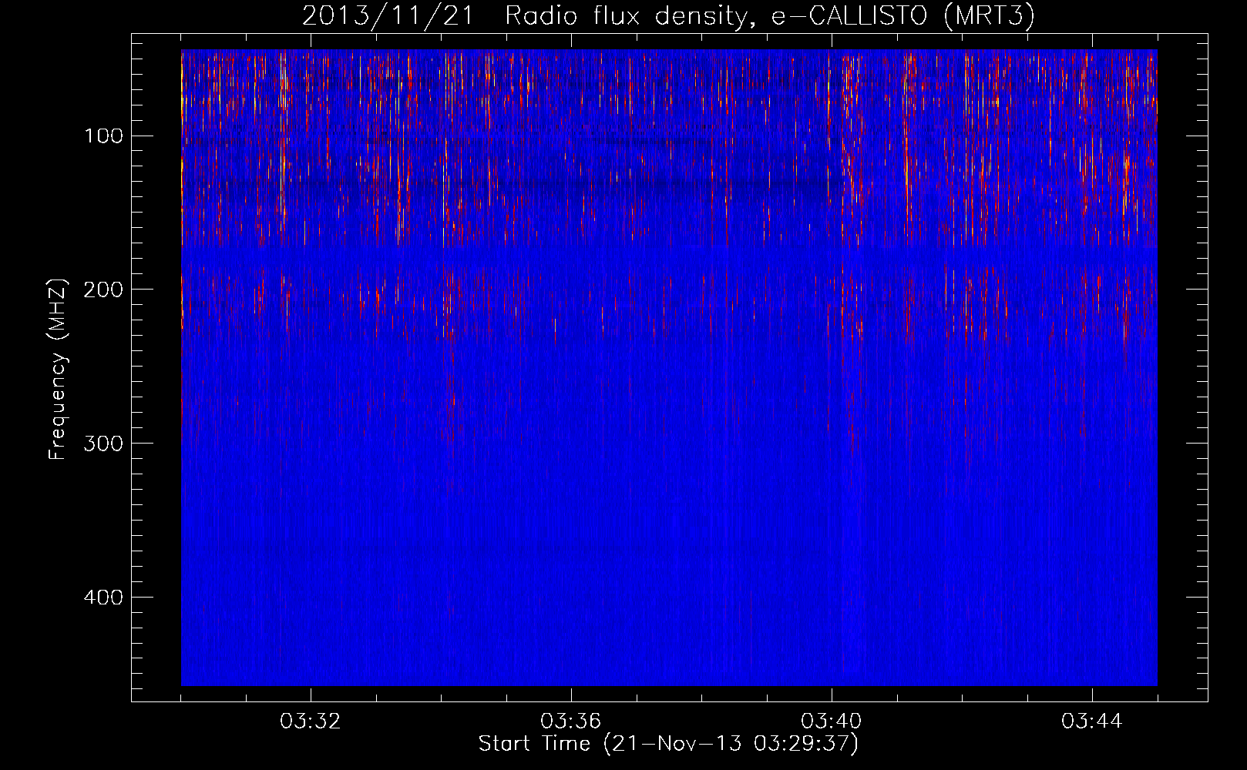Click the date "2013/11/21" in the title
This screenshot has width=1247, height=770.
pos(388,15)
